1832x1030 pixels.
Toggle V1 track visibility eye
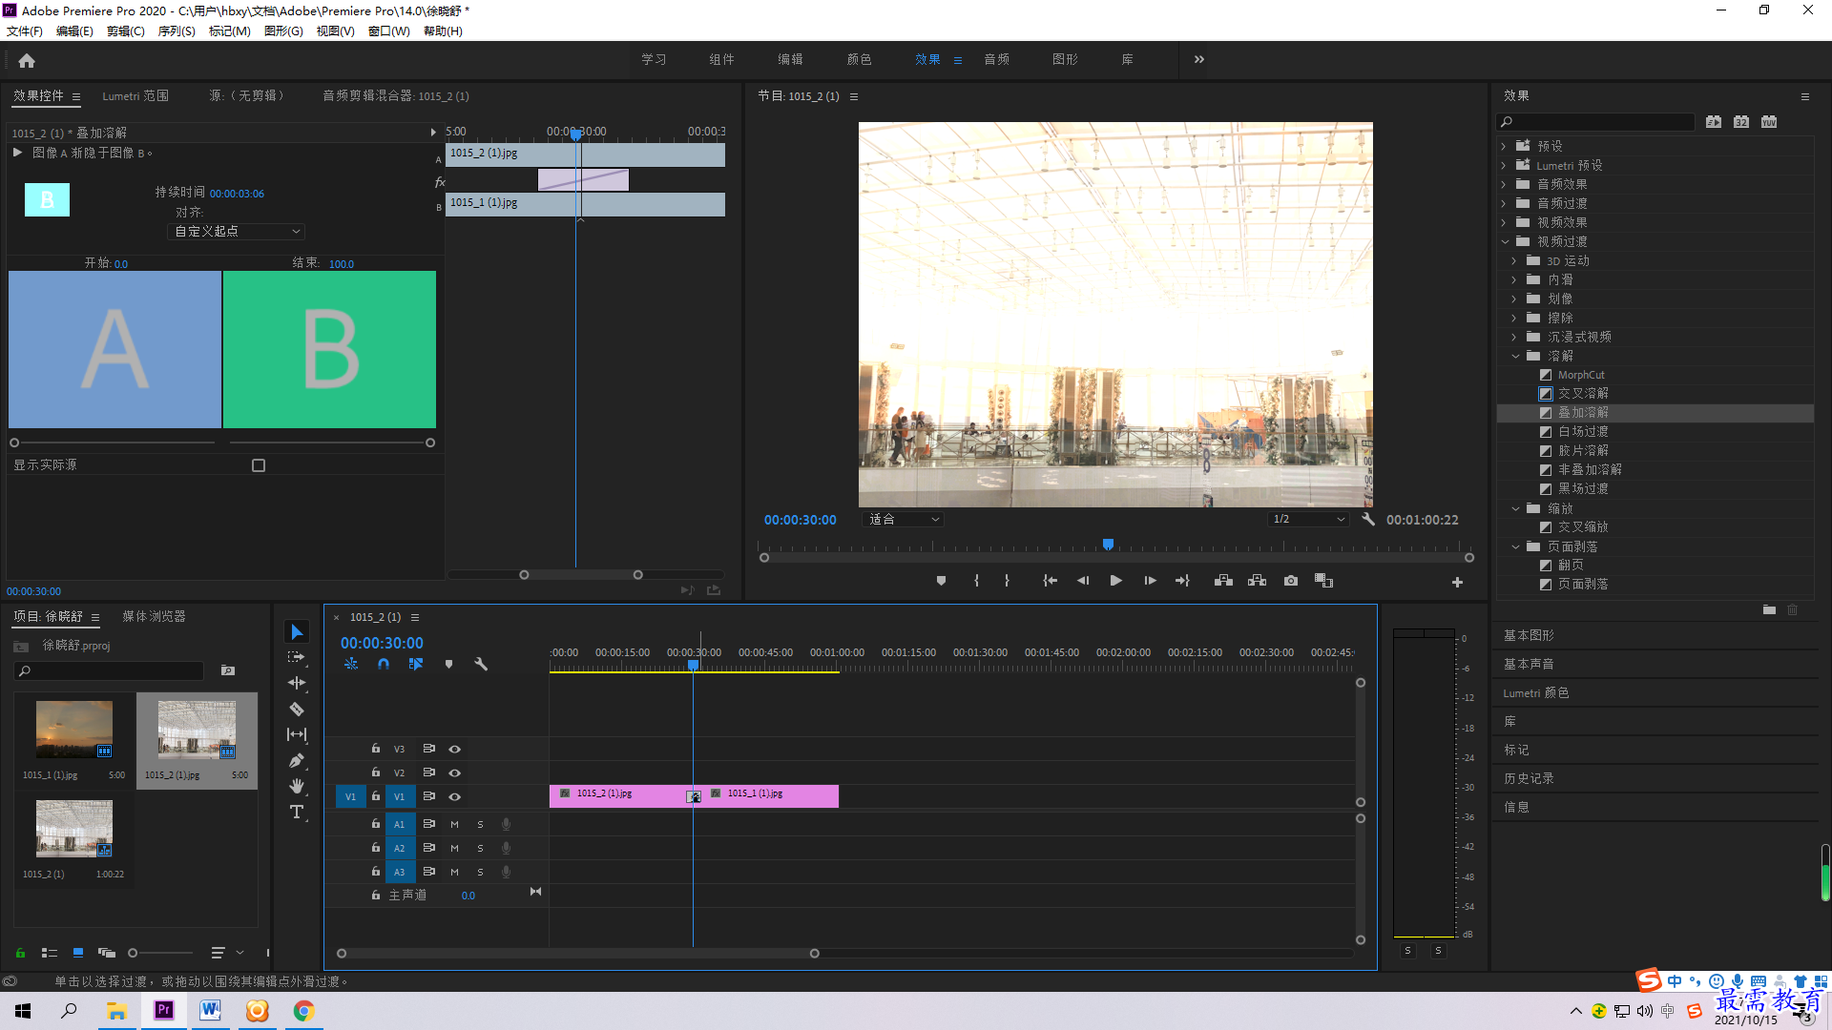(455, 796)
